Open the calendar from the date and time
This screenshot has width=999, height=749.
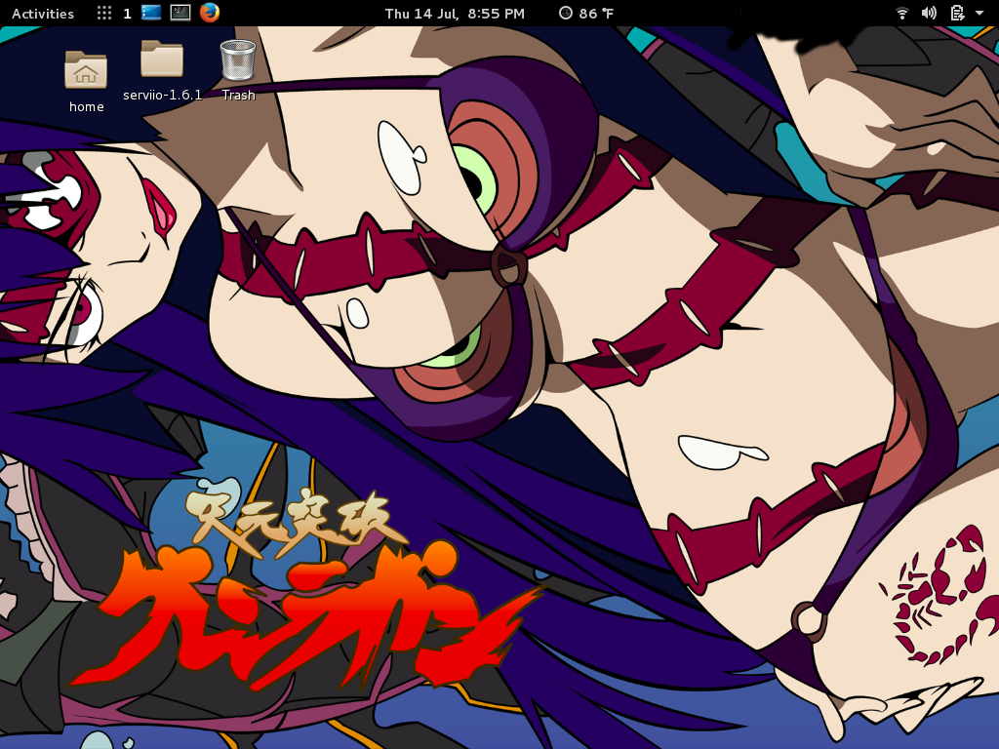455,14
